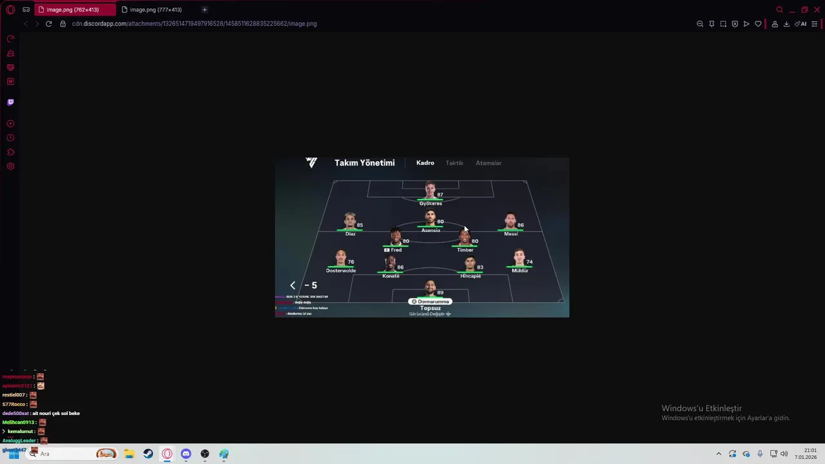Add page to bookmarks heart icon
Screen dimensions: 825x464
758,24
